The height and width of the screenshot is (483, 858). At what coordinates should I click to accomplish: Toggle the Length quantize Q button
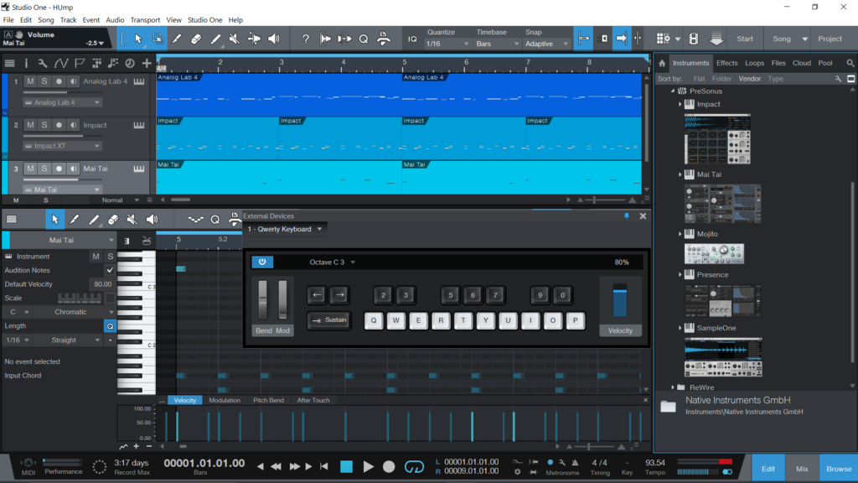(110, 326)
